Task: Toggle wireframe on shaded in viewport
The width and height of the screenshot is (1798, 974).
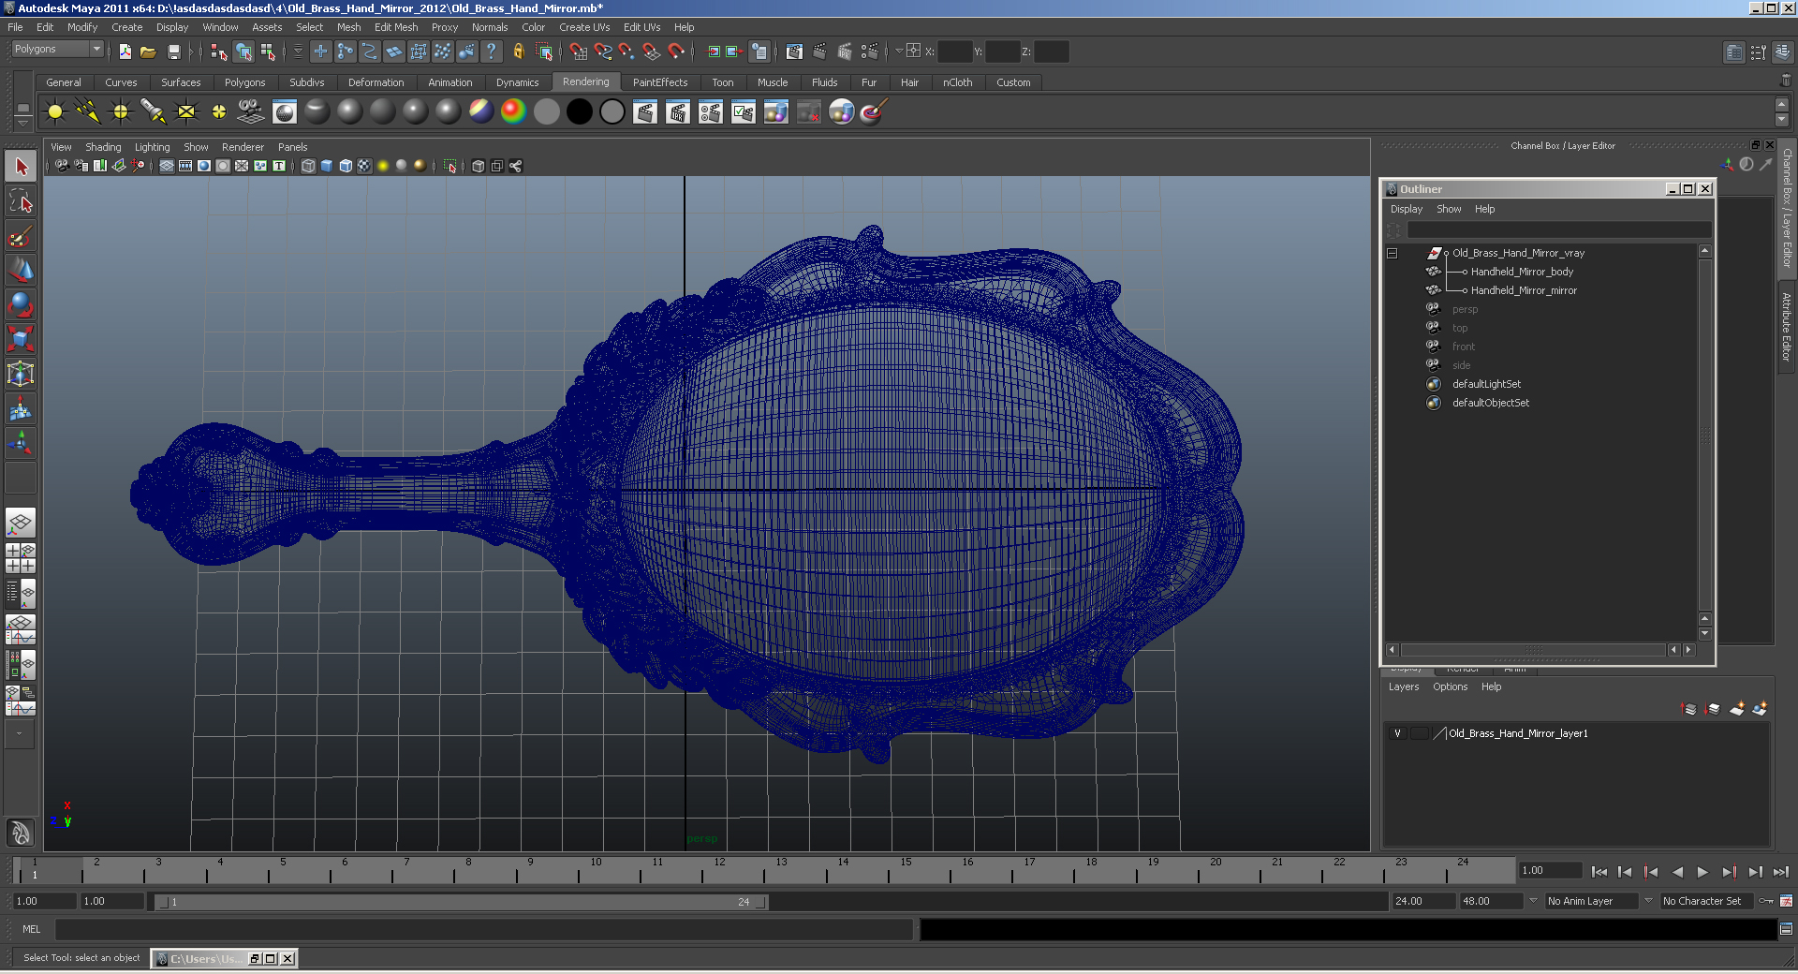Action: click(x=346, y=166)
